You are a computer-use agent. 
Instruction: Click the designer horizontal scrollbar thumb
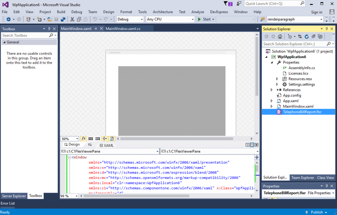(x=177, y=139)
